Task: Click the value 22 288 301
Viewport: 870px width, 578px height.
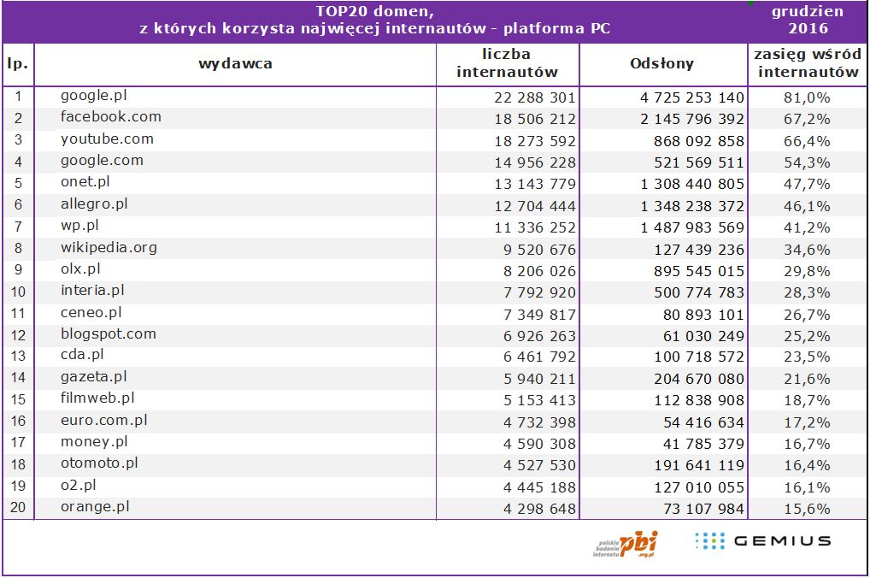Action: tap(535, 97)
